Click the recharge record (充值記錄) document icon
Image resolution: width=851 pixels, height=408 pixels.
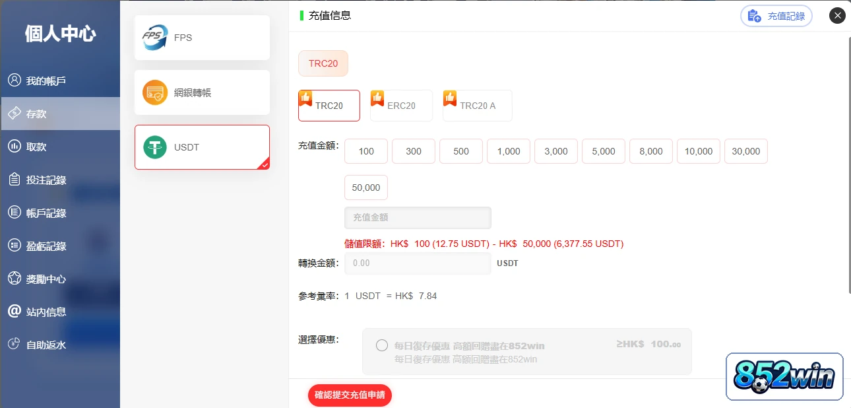point(755,16)
